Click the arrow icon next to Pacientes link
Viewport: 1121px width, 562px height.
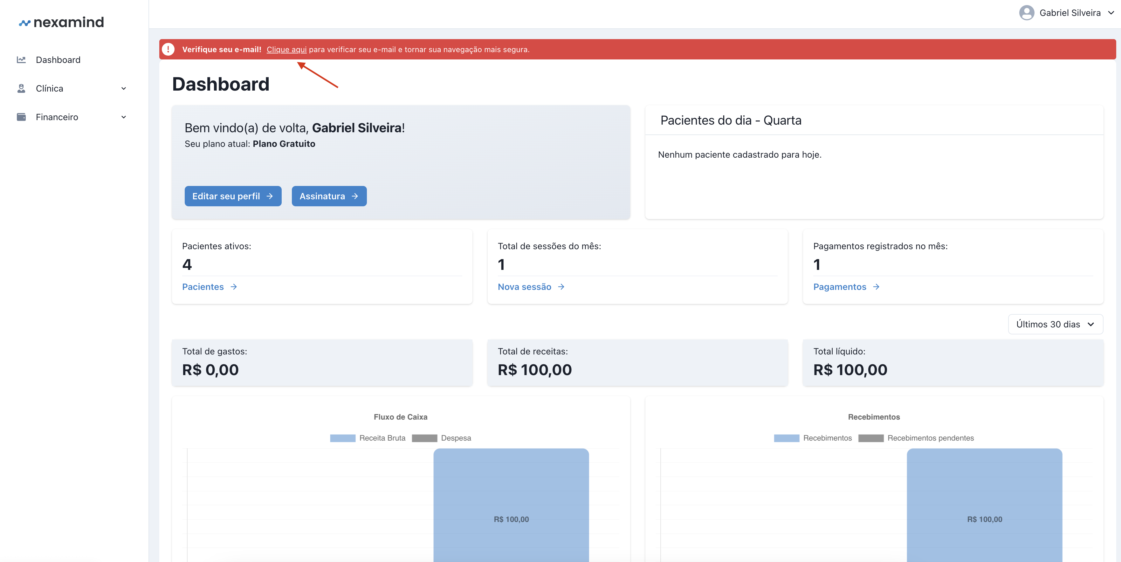[234, 287]
